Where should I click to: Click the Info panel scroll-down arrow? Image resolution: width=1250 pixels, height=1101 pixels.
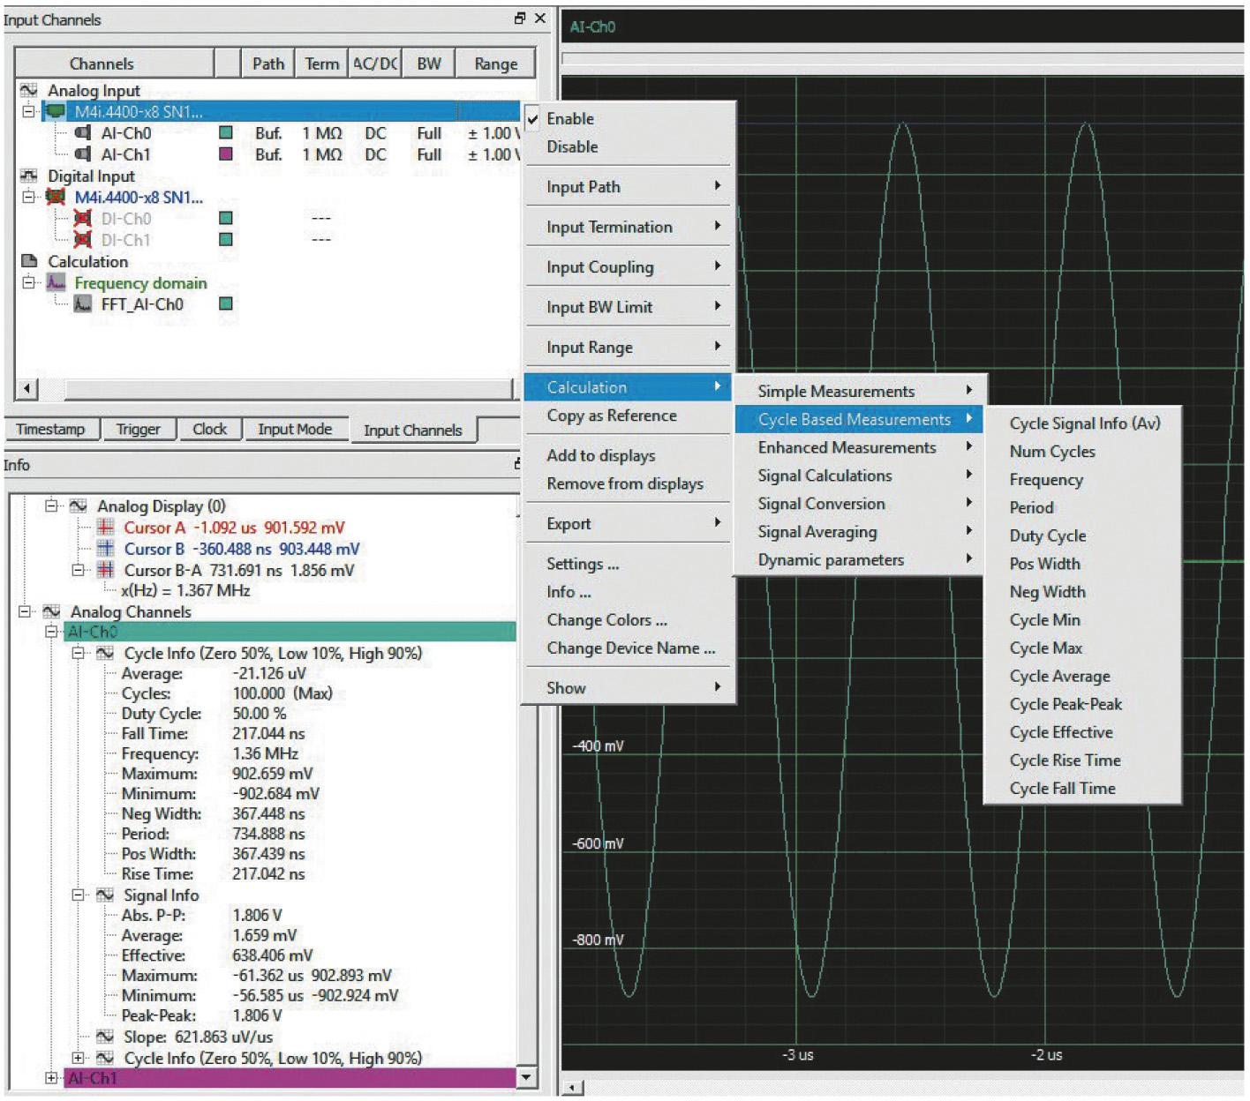(x=526, y=1077)
